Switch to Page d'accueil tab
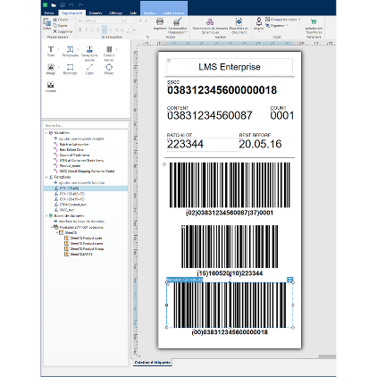This screenshot has height=377, width=377. [71, 13]
